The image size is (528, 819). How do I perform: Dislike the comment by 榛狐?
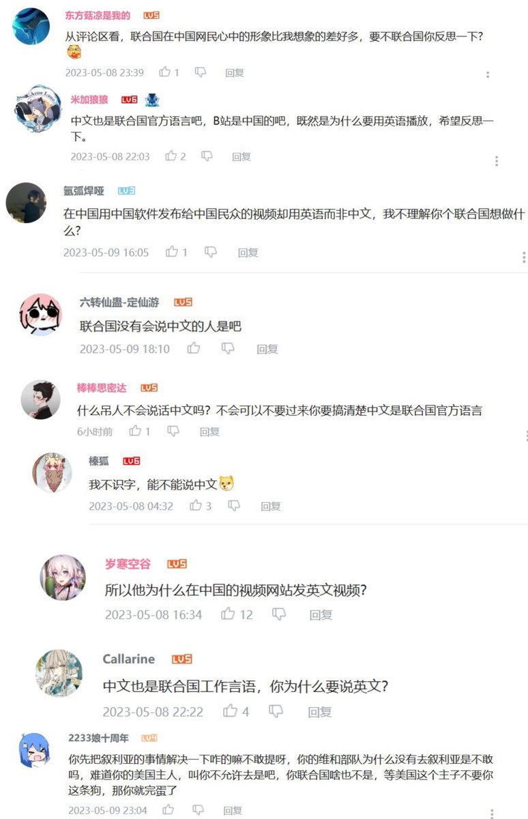[x=234, y=506]
